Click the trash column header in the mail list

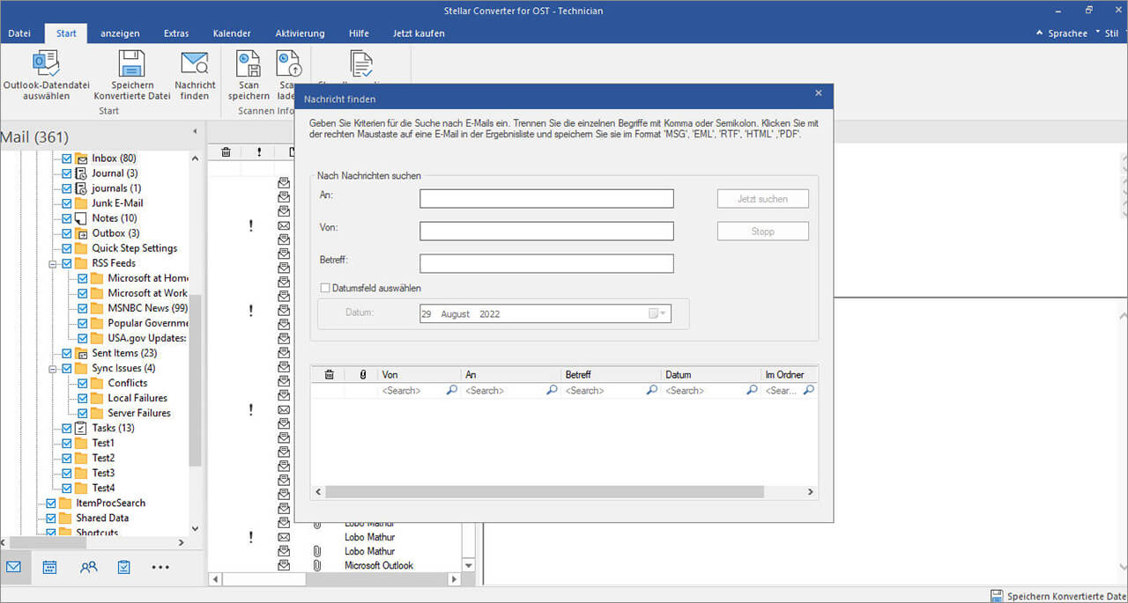click(x=226, y=151)
